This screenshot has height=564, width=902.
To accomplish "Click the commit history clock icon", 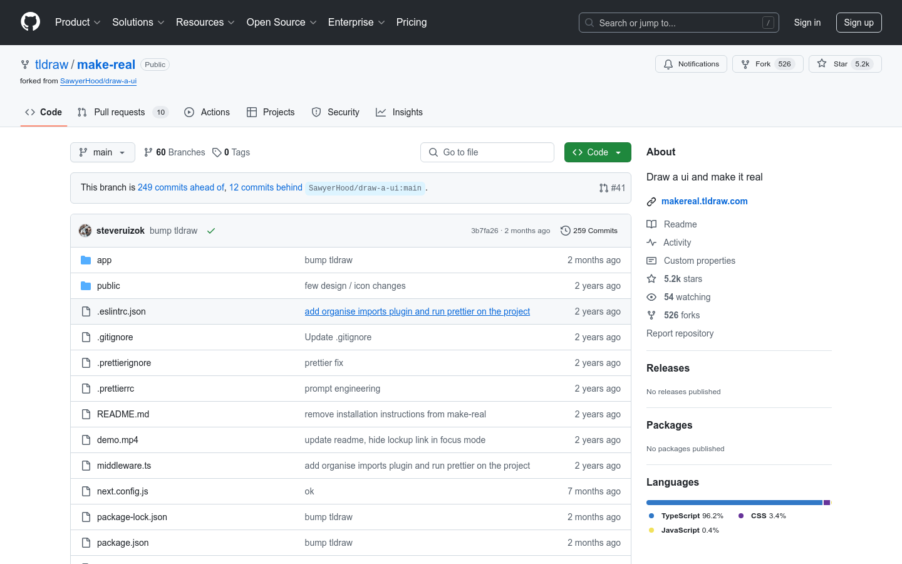I will pos(565,231).
